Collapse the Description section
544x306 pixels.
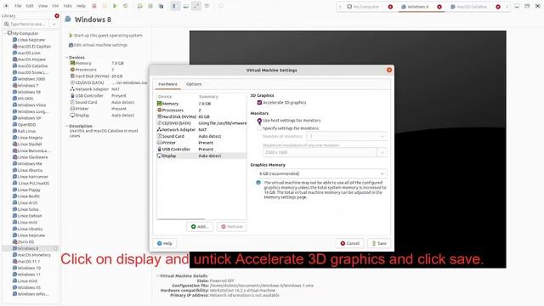(66, 126)
